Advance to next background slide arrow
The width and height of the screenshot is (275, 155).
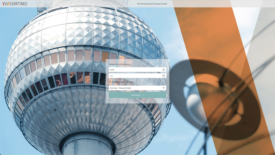(272, 81)
